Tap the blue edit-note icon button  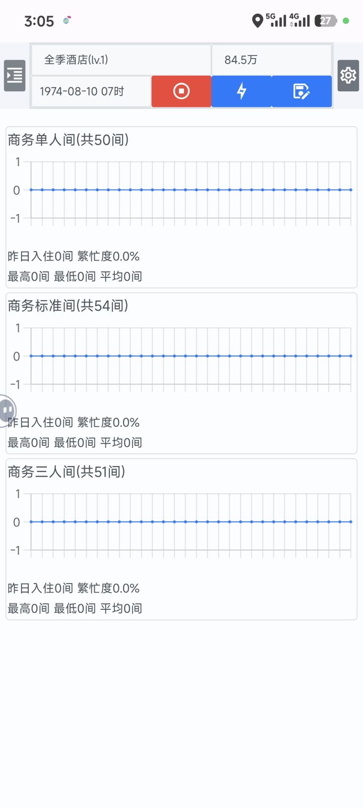301,91
